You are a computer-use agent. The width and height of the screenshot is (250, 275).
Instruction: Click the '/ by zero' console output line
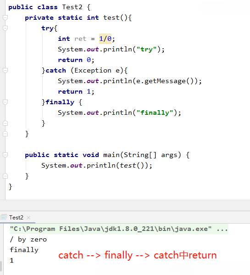[x=28, y=239]
